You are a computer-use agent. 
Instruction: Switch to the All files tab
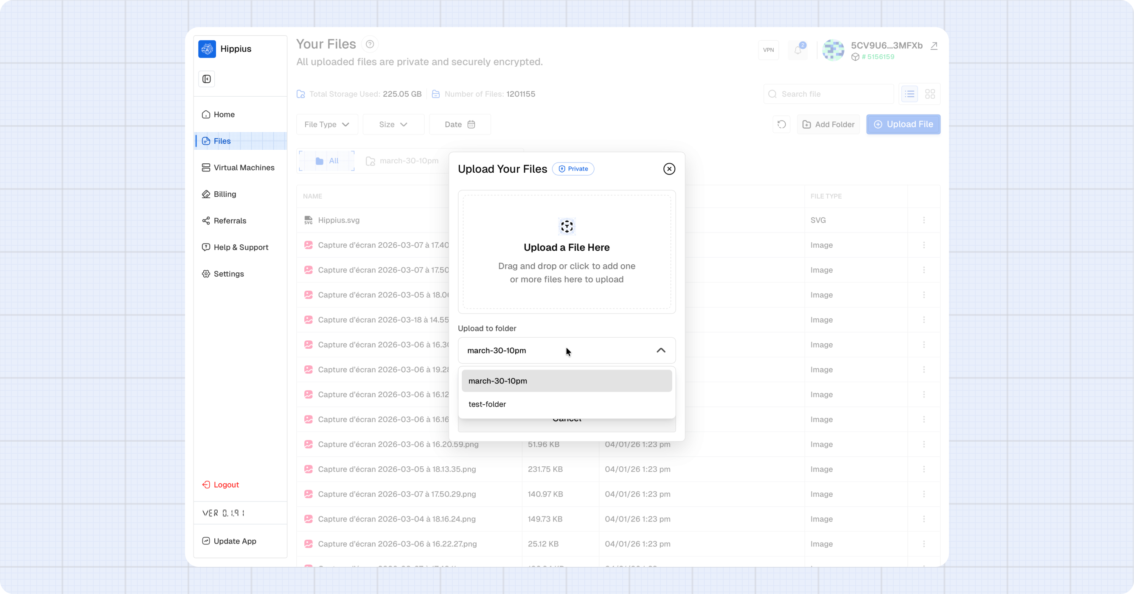pos(326,161)
